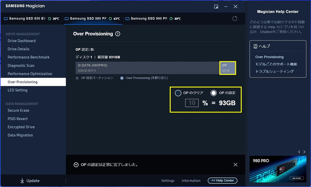Click the 980 PRO temperature status circle
This screenshot has height=187, width=311.
pyautogui.click(x=110, y=18)
